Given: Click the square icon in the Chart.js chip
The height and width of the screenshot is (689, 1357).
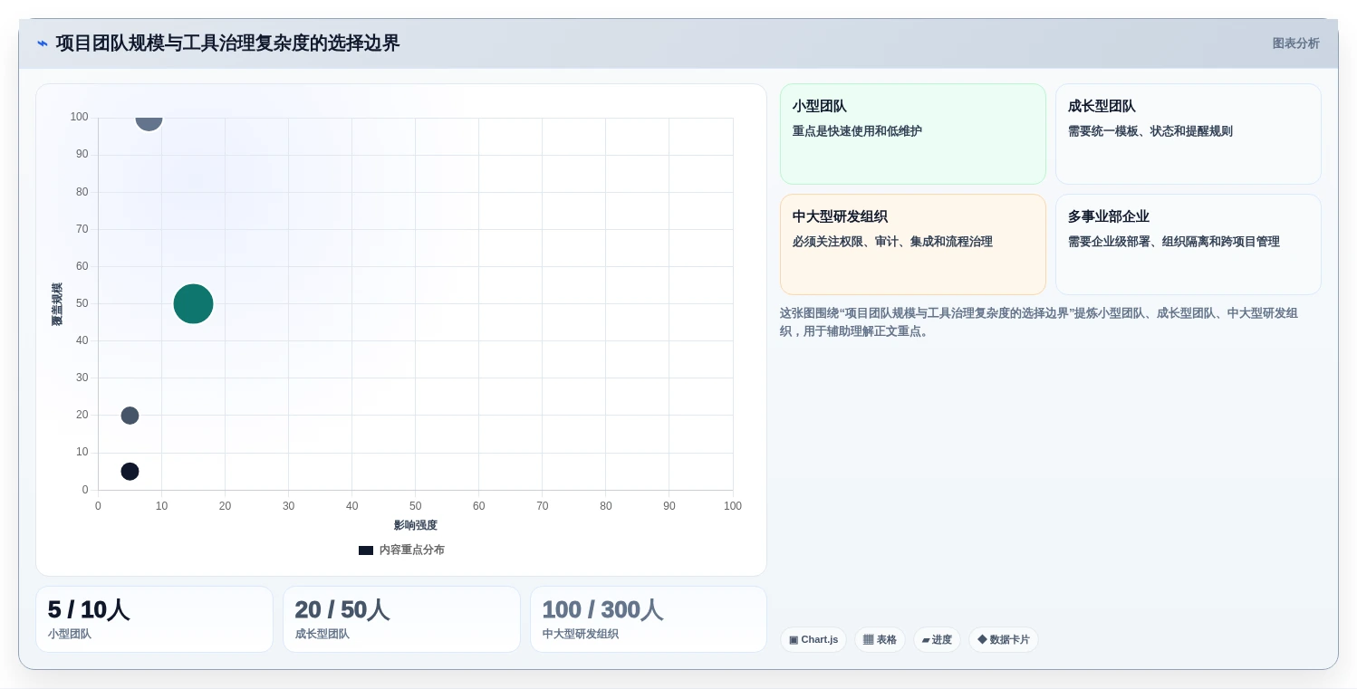Looking at the screenshot, I should coord(794,640).
